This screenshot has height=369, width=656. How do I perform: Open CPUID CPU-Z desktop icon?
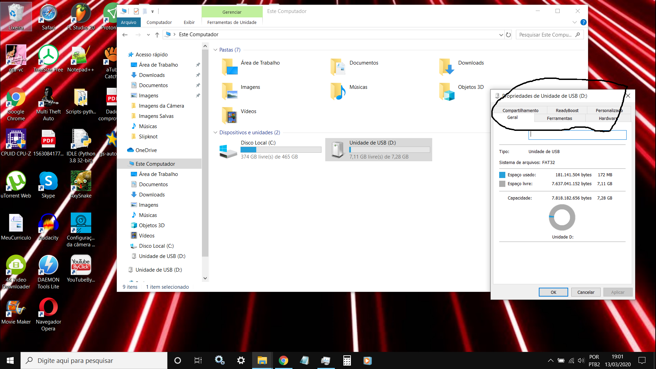click(x=16, y=142)
